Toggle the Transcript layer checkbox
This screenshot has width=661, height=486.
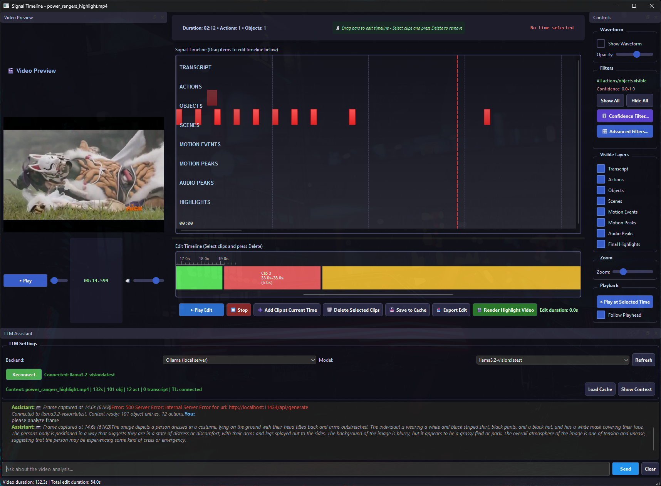(601, 169)
